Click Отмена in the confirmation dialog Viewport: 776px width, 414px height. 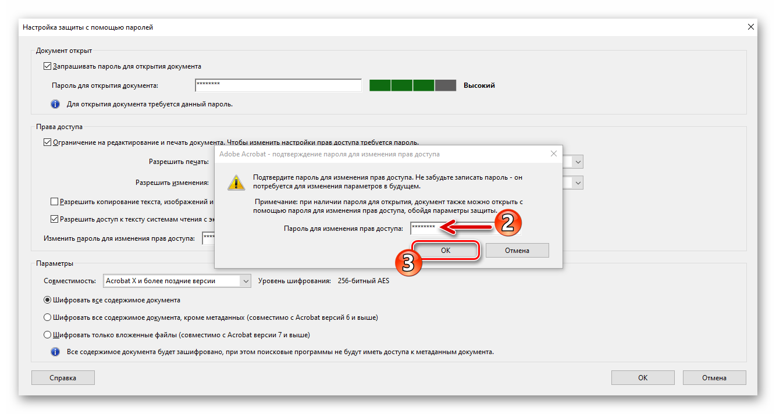[x=517, y=251]
